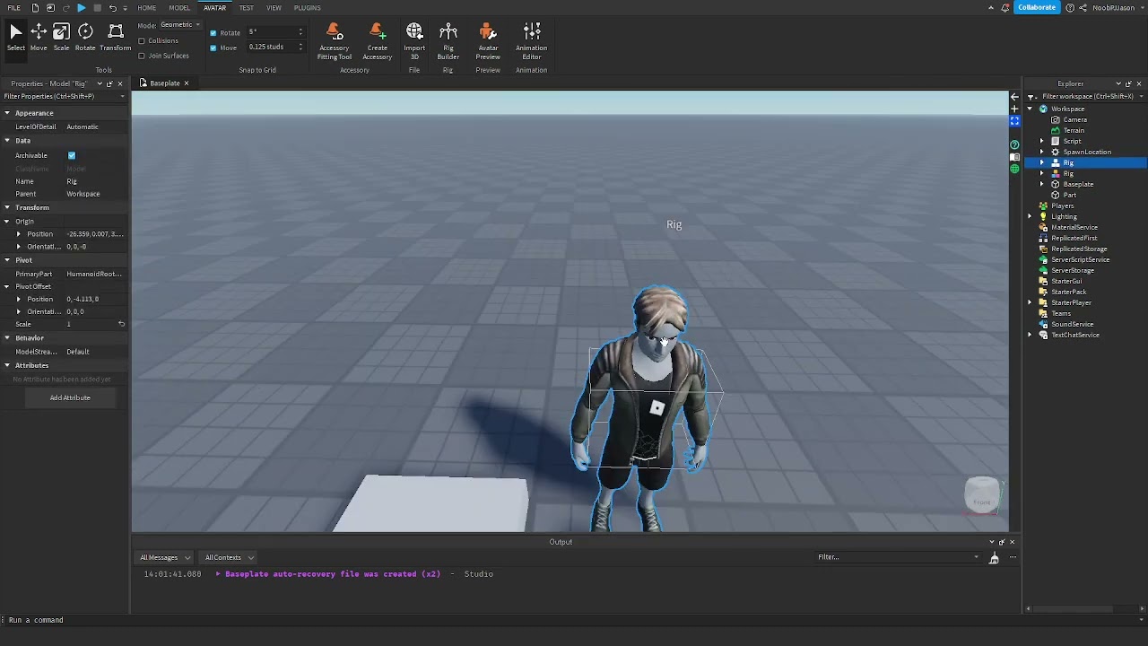The image size is (1148, 646).
Task: Click the new file icon
Action: click(x=35, y=8)
